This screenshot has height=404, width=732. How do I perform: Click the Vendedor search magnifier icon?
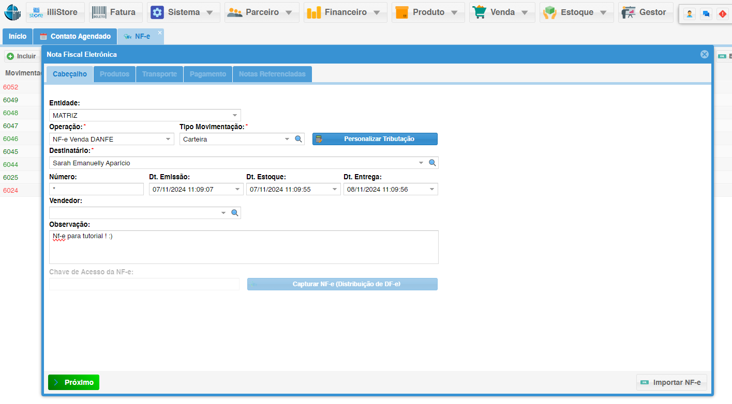pyautogui.click(x=234, y=213)
